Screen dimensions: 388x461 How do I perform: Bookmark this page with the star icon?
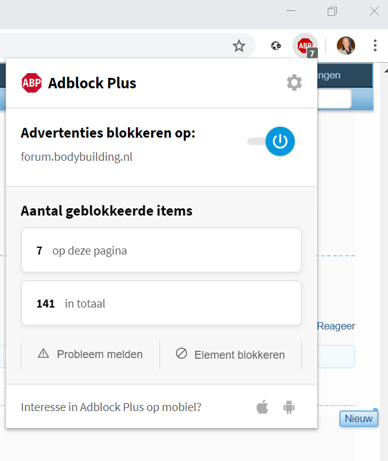pyautogui.click(x=239, y=46)
